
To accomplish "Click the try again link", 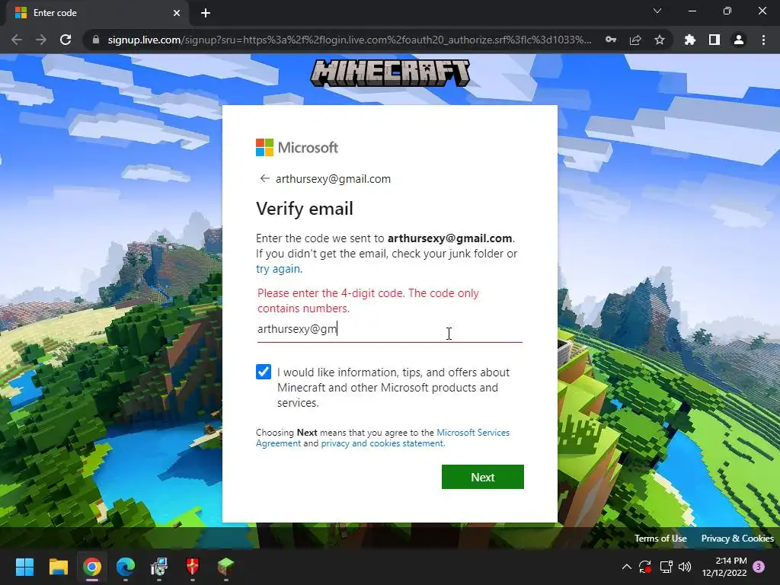I will click(x=279, y=269).
